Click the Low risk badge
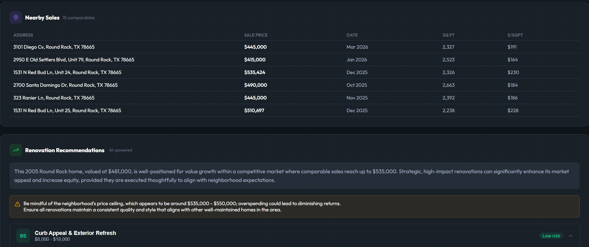589x247 pixels. [551, 236]
